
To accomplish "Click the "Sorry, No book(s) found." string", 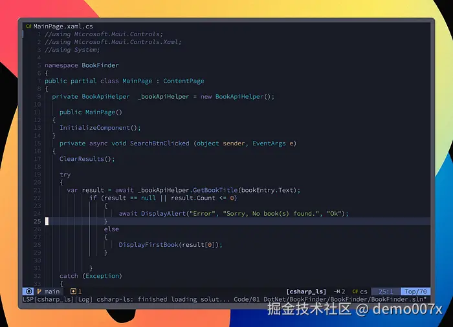I will pos(271,213).
